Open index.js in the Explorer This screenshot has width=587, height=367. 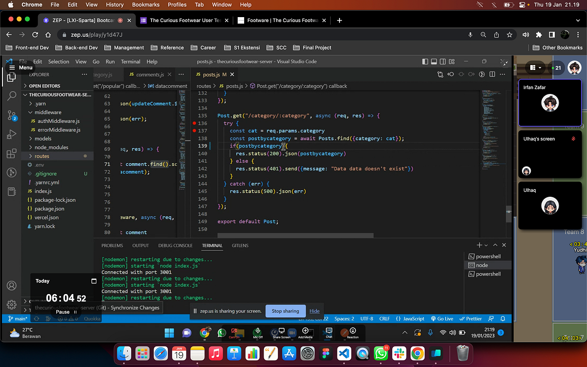click(43, 191)
